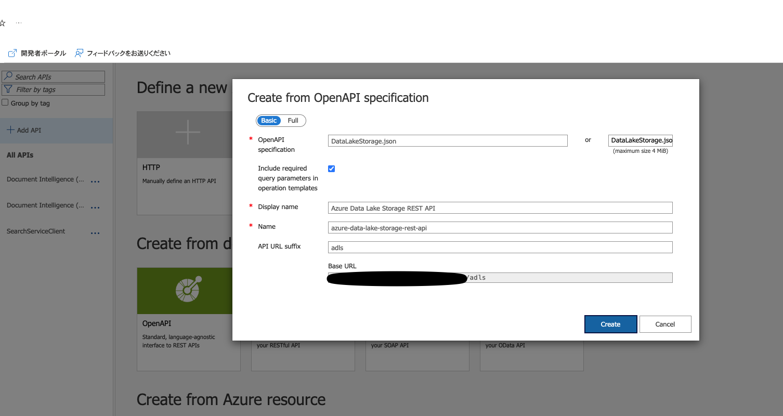Click the plus icon next to Add API
Image resolution: width=783 pixels, height=416 pixels.
(x=10, y=130)
